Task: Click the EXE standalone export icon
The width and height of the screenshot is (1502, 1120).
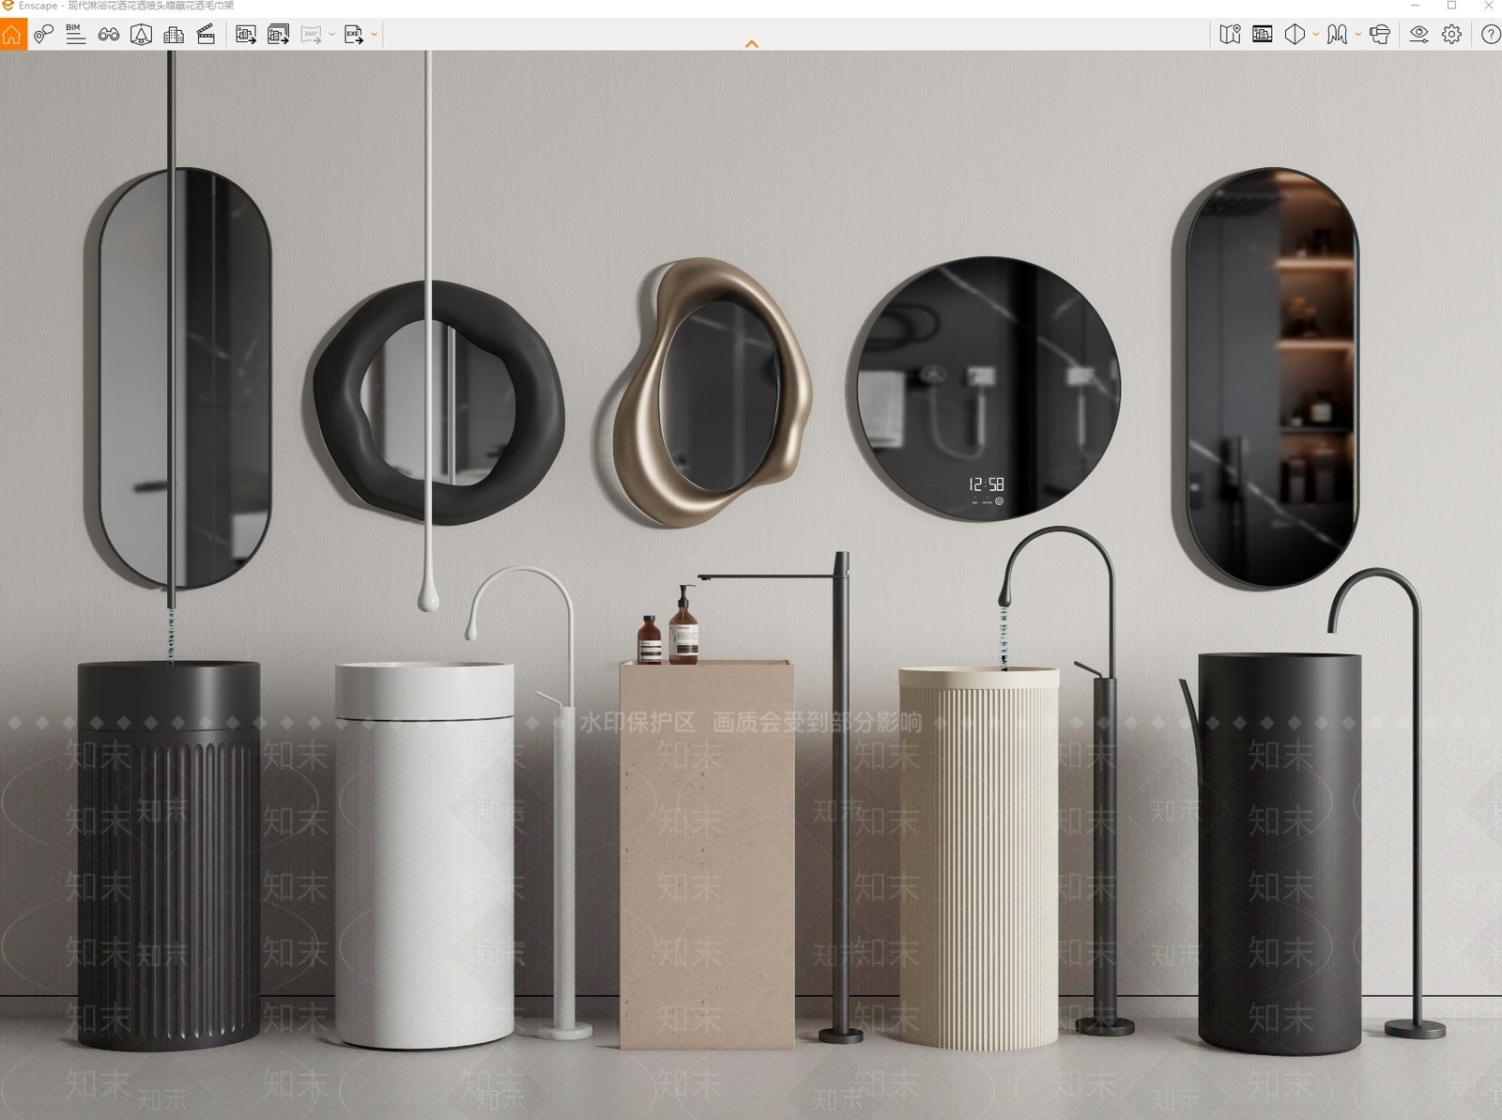Action: point(354,35)
